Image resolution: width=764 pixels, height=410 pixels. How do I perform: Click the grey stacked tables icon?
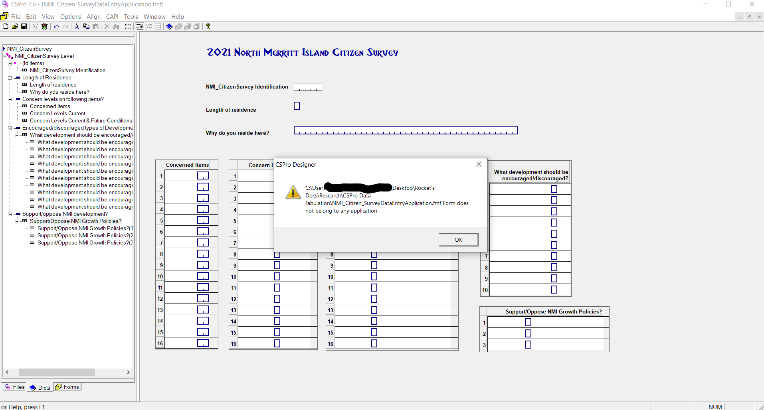[197, 26]
